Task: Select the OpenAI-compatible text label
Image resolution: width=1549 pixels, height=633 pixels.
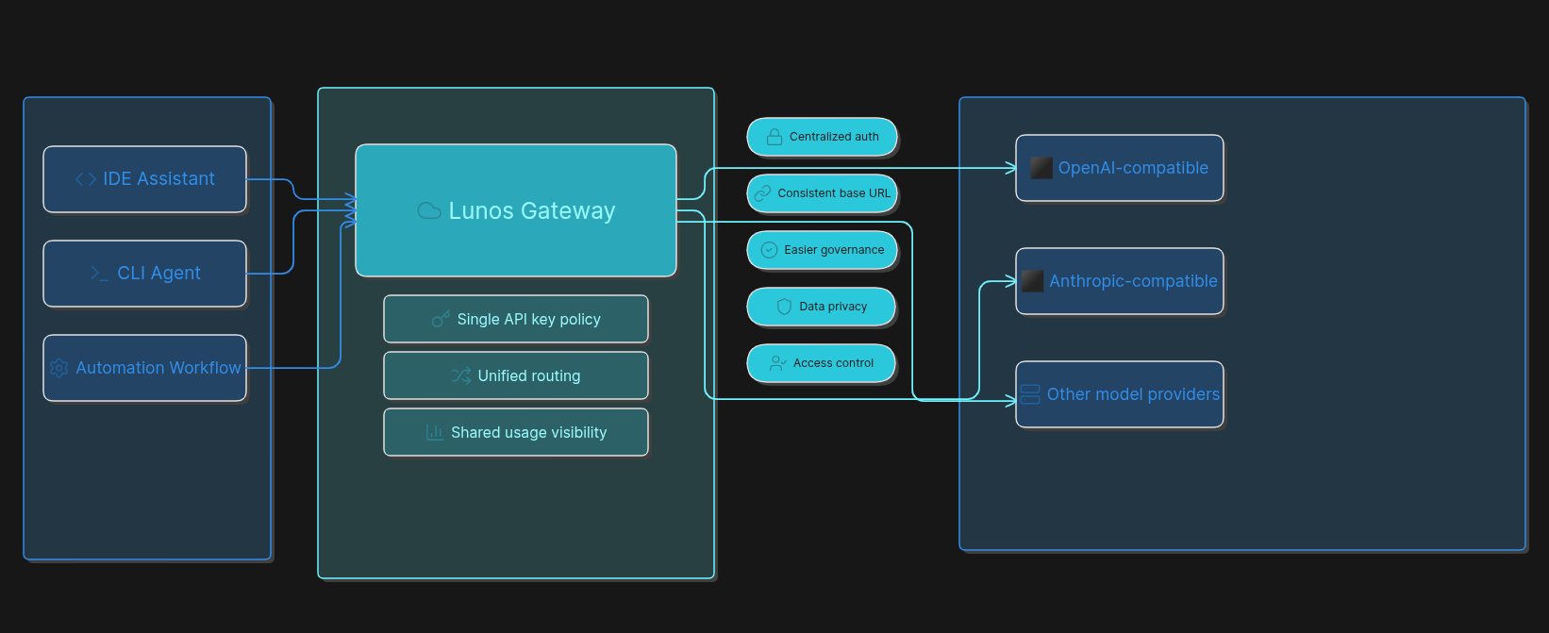Action: point(1133,168)
